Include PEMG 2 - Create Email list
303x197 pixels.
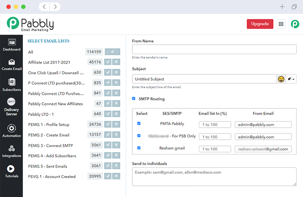108,134
